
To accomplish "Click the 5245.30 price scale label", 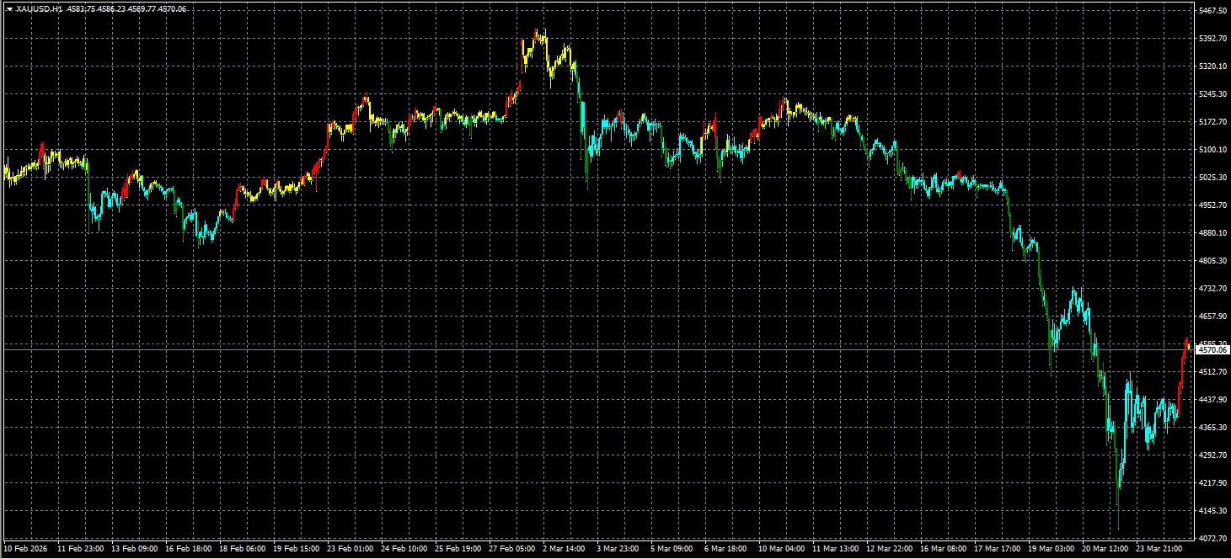I will pyautogui.click(x=1212, y=94).
